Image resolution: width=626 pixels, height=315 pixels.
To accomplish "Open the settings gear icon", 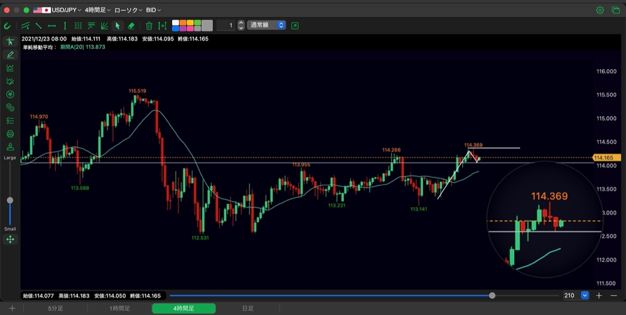I will 600,10.
